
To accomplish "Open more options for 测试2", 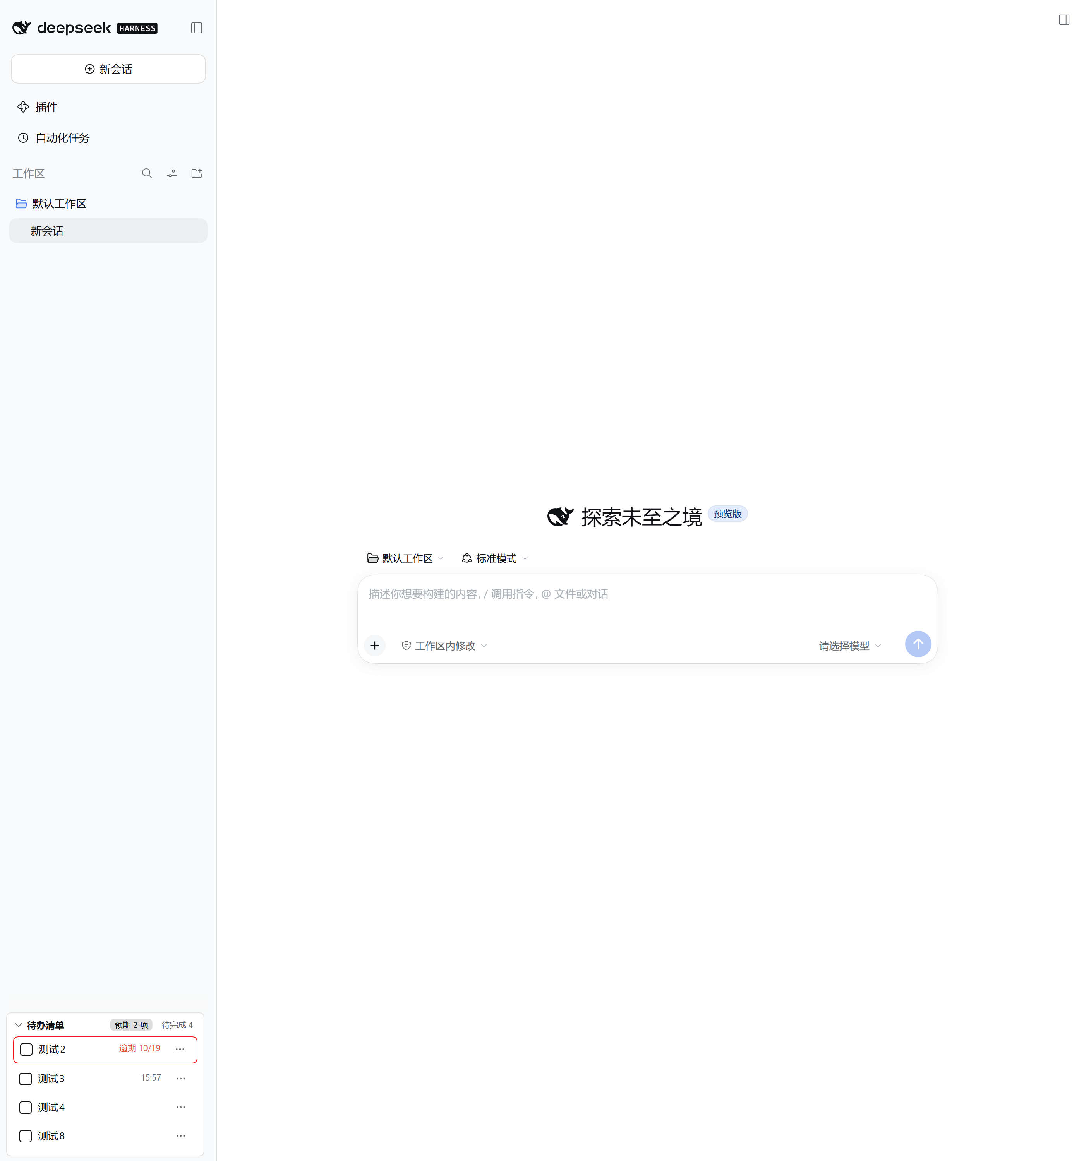I will 180,1049.
